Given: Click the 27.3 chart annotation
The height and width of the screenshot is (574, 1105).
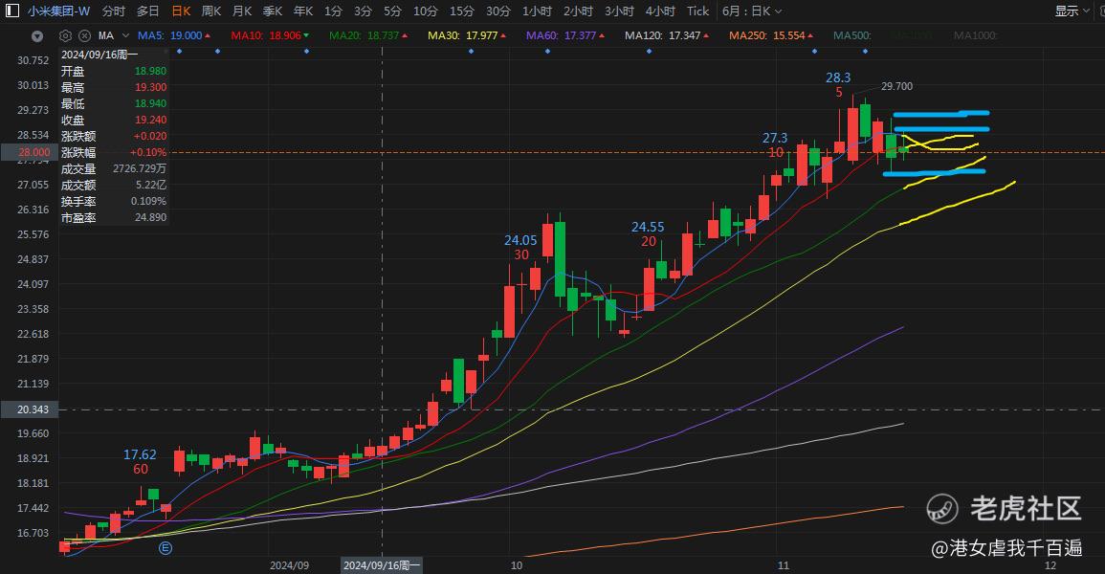Looking at the screenshot, I should point(775,138).
